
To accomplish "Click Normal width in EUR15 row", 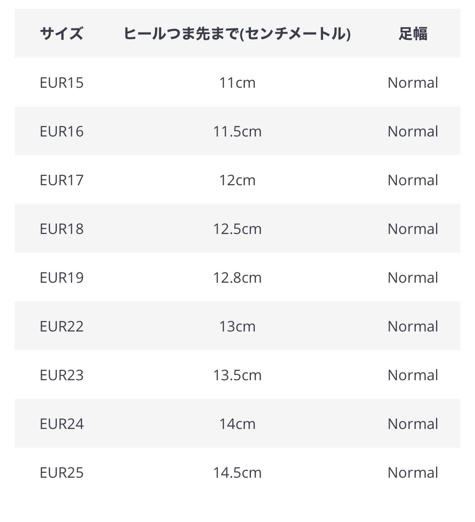I will (413, 82).
